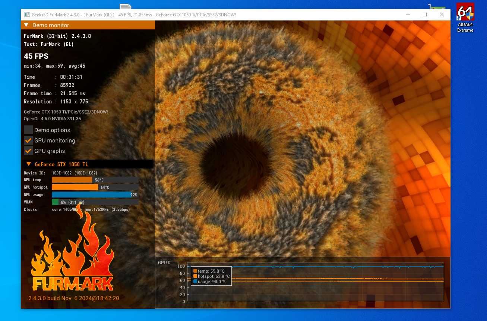487x321 pixels.
Task: Click the FurMark flame logo
Action: pyautogui.click(x=72, y=247)
